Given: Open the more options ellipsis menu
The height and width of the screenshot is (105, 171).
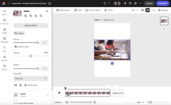Looking at the screenshot, I should [140, 3].
